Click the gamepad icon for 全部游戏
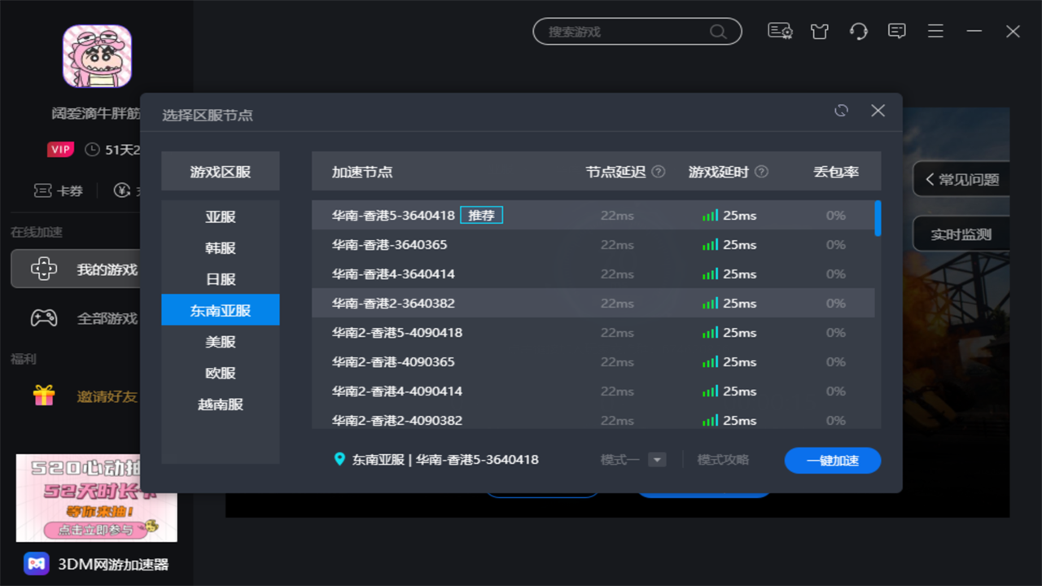 [x=43, y=318]
